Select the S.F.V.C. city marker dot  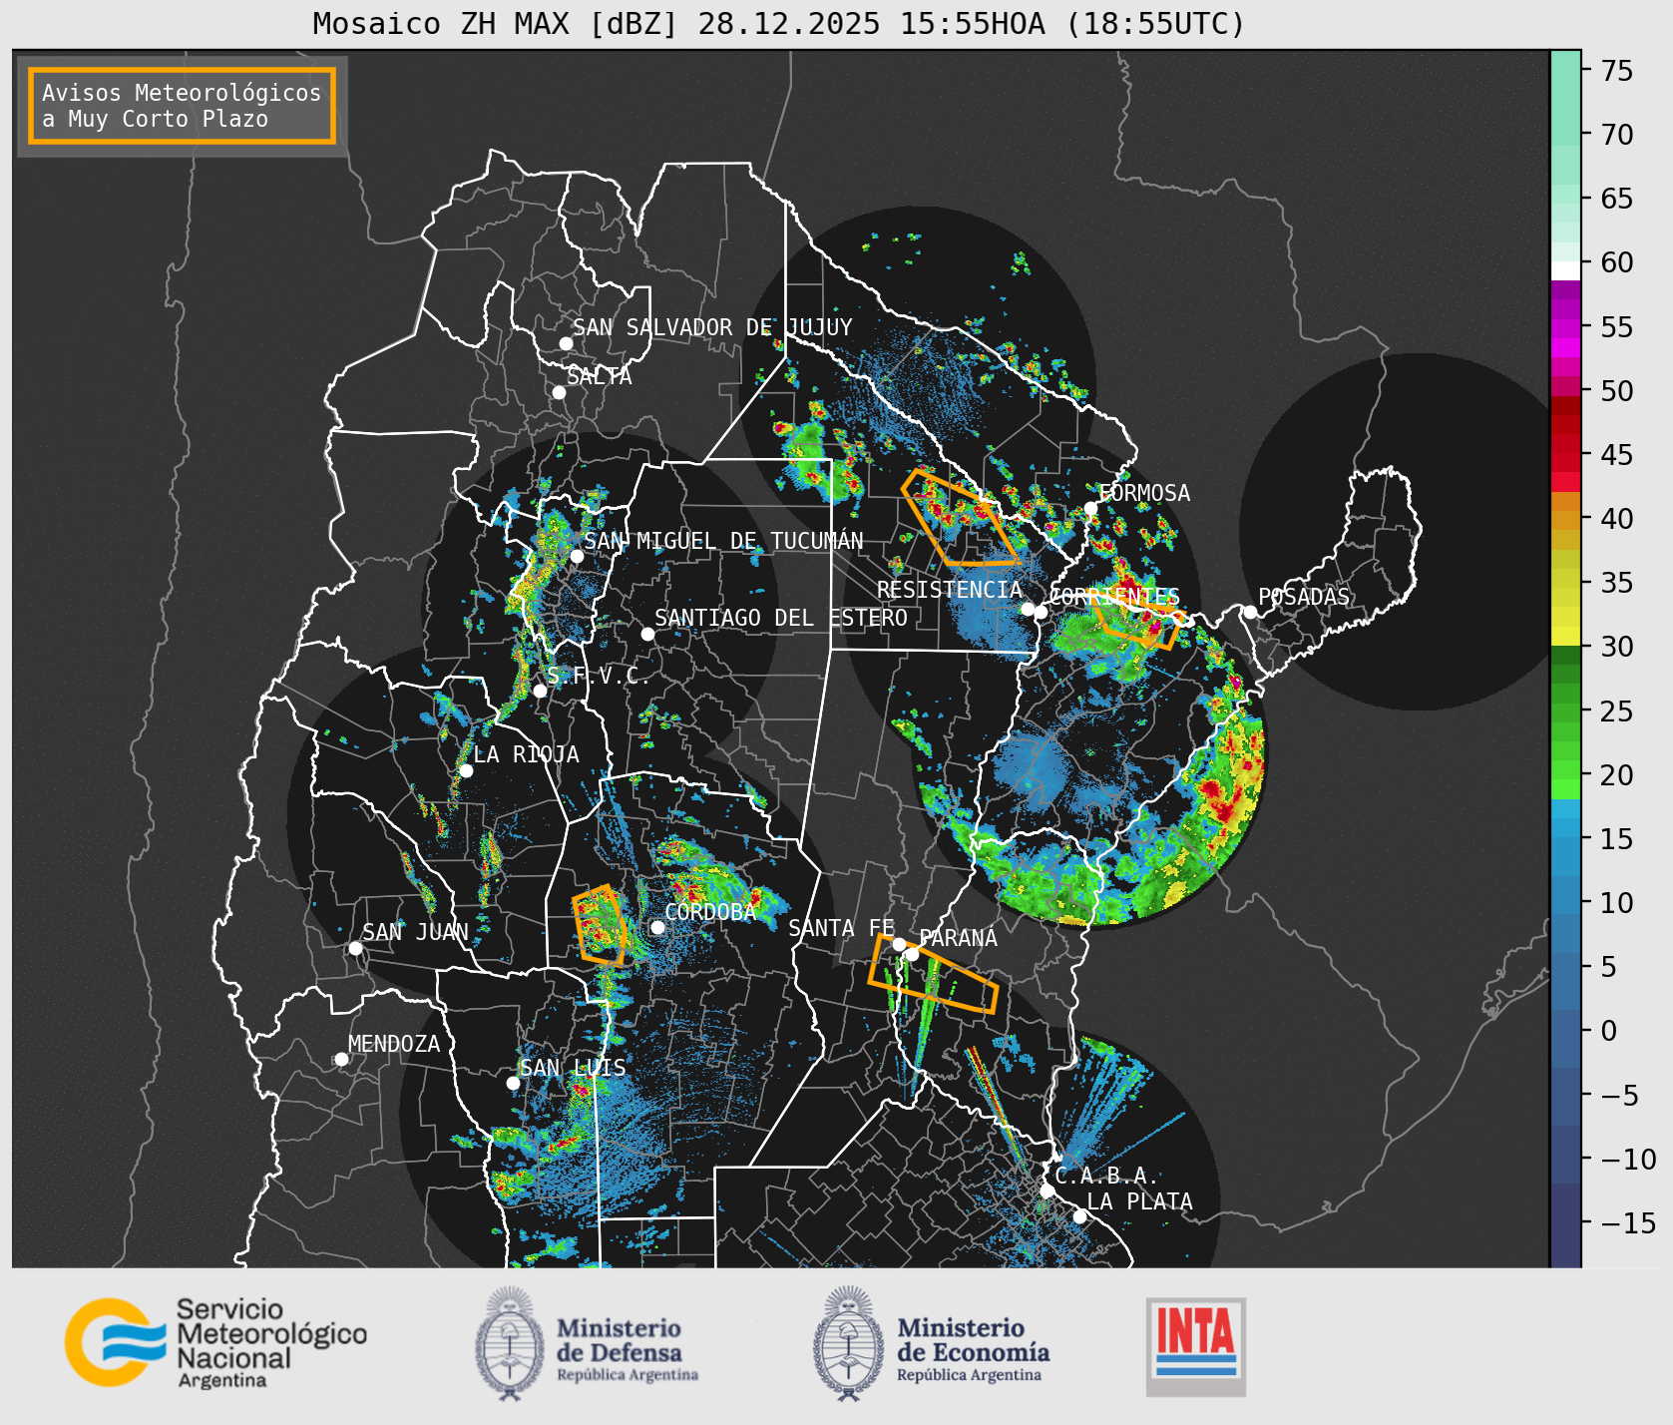tap(540, 691)
